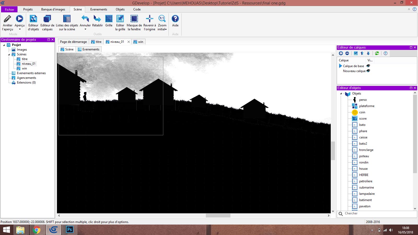Viewport: 418px width, 235px height.
Task: Switch to the Evenements editor sub-tab
Action: pyautogui.click(x=89, y=49)
